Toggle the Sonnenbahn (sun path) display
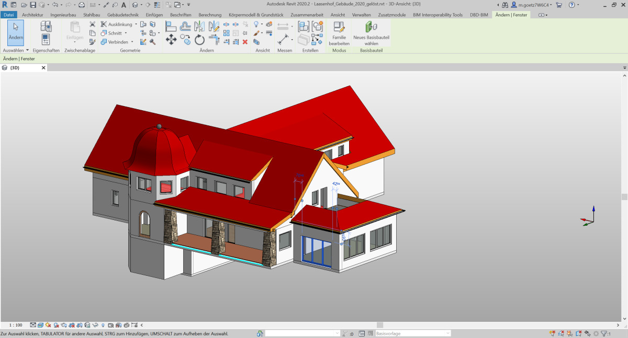The width and height of the screenshot is (628, 338). (48, 325)
